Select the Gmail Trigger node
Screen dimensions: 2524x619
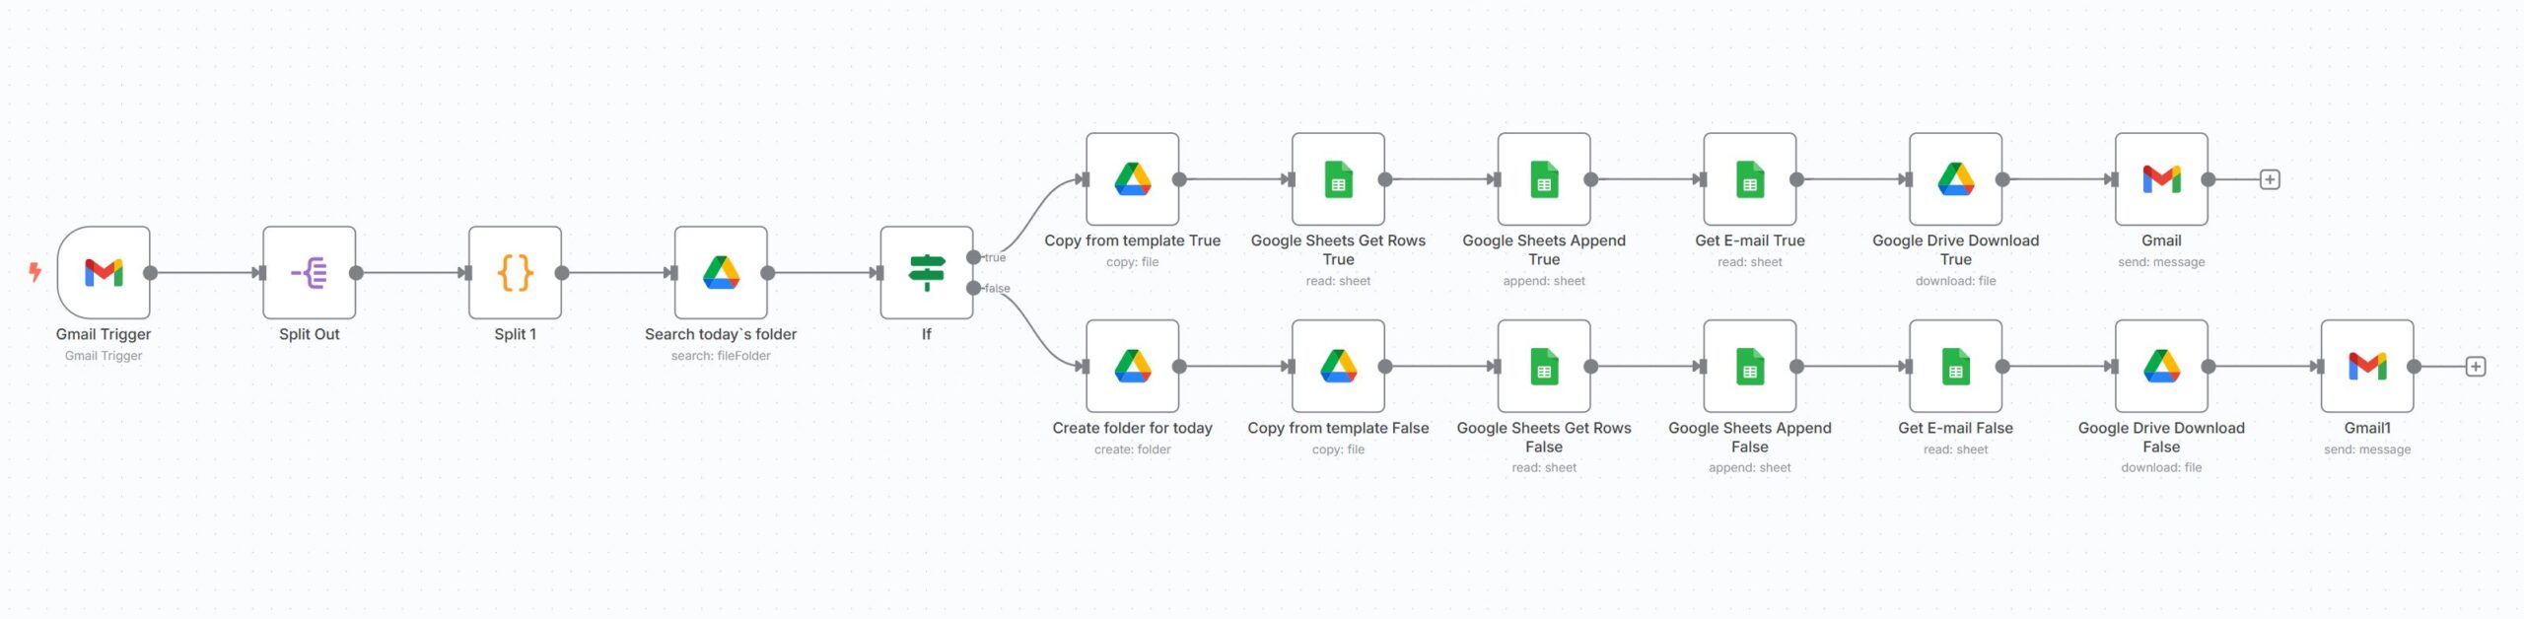tap(104, 273)
